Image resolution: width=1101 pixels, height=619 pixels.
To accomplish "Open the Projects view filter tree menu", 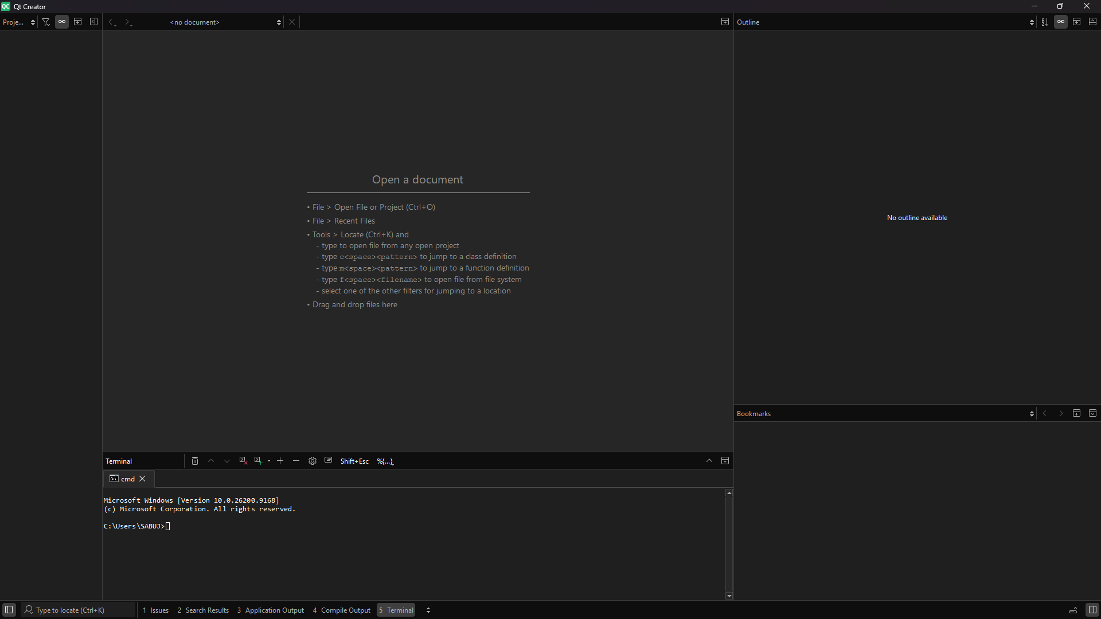I will 46,22.
